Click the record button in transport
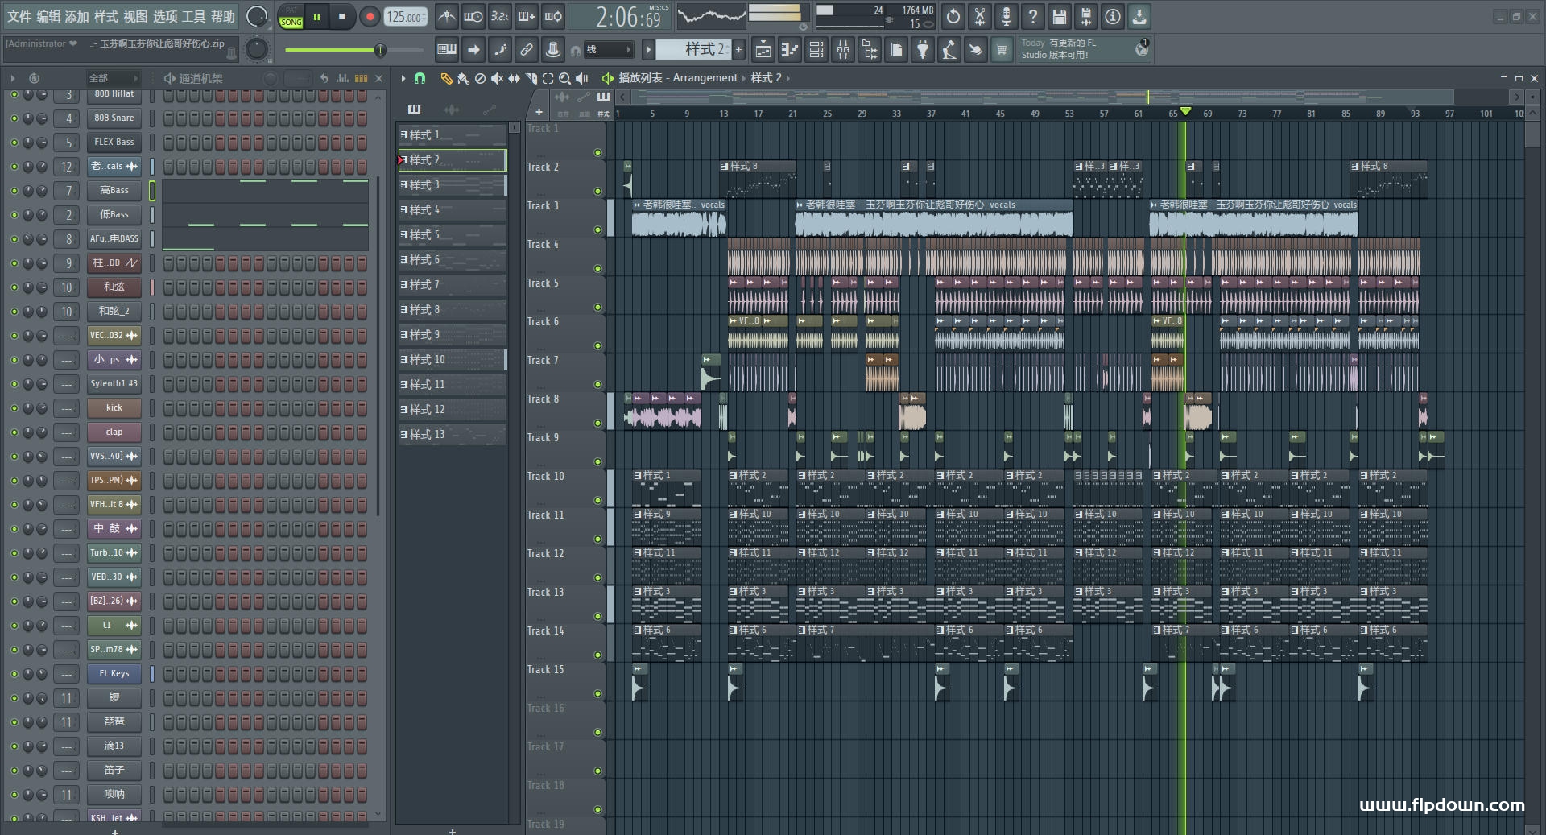Viewport: 1546px width, 835px height. (370, 17)
